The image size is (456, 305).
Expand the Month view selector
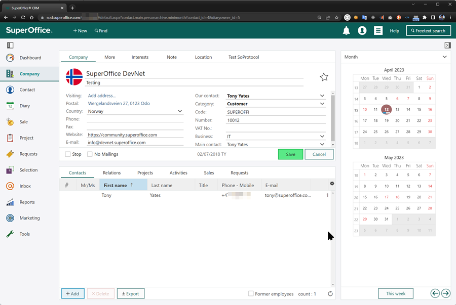click(444, 57)
